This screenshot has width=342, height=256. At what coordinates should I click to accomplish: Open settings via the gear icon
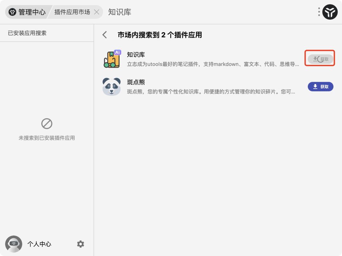(x=80, y=244)
